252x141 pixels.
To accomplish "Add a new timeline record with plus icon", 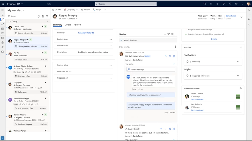I will 165,34.
